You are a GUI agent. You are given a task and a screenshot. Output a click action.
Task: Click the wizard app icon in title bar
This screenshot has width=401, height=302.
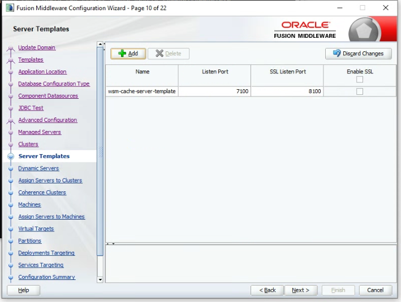[x=10, y=8]
